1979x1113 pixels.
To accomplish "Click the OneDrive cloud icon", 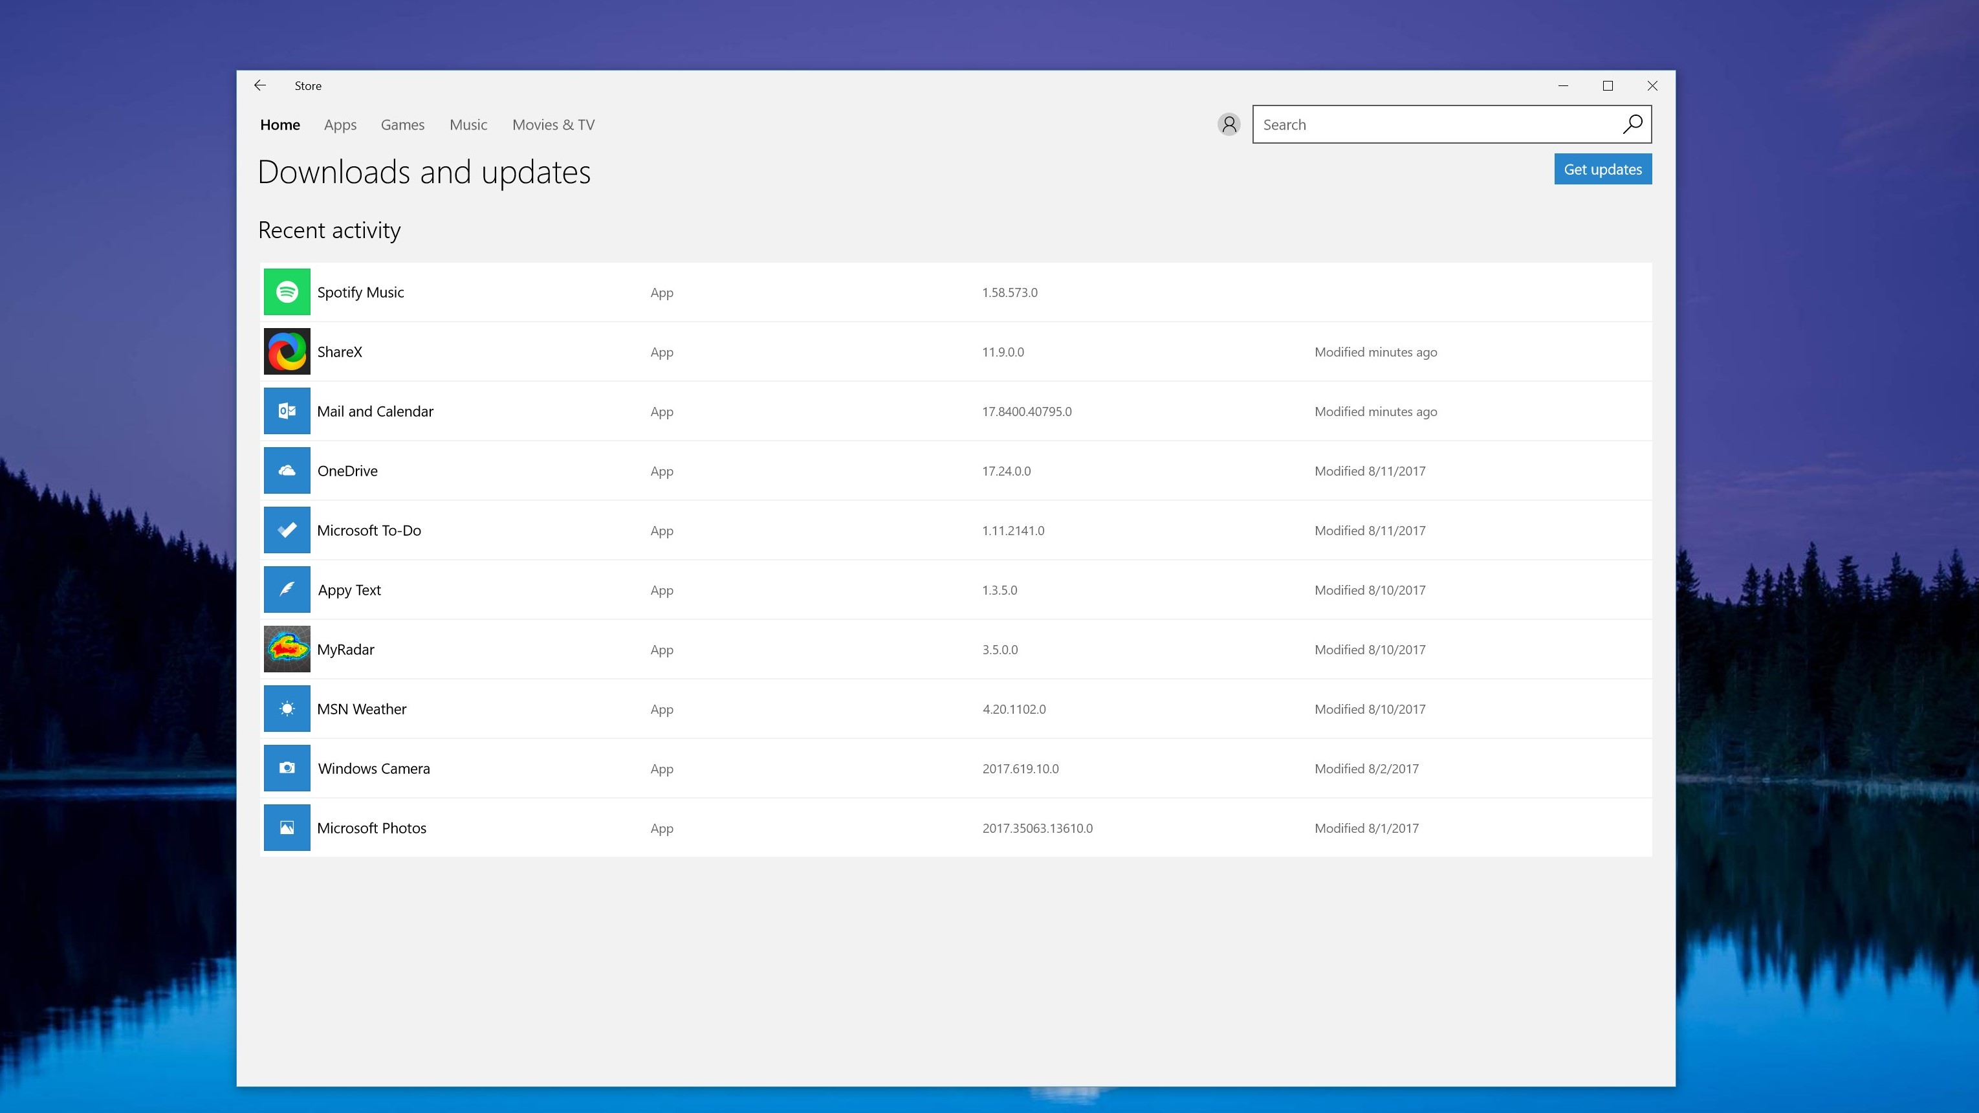I will 287,470.
